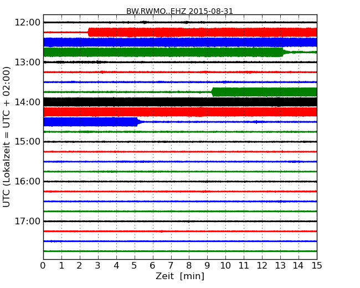Click x-axis tick label 0
The image size is (360, 288).
[x=43, y=266]
